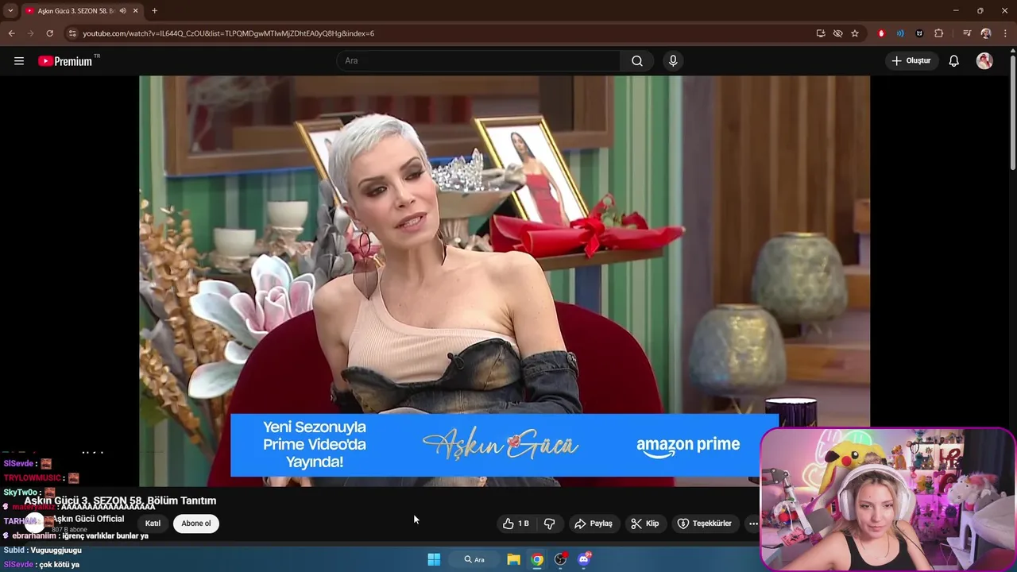Go forward in the browser
The height and width of the screenshot is (572, 1017).
coord(31,33)
